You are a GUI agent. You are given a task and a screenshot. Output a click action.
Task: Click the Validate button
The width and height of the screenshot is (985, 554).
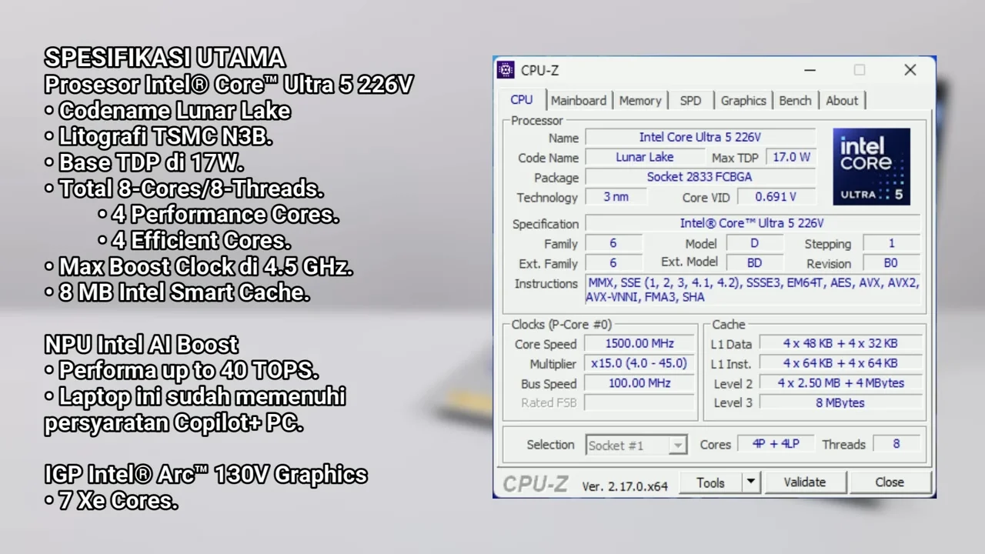[x=805, y=482]
